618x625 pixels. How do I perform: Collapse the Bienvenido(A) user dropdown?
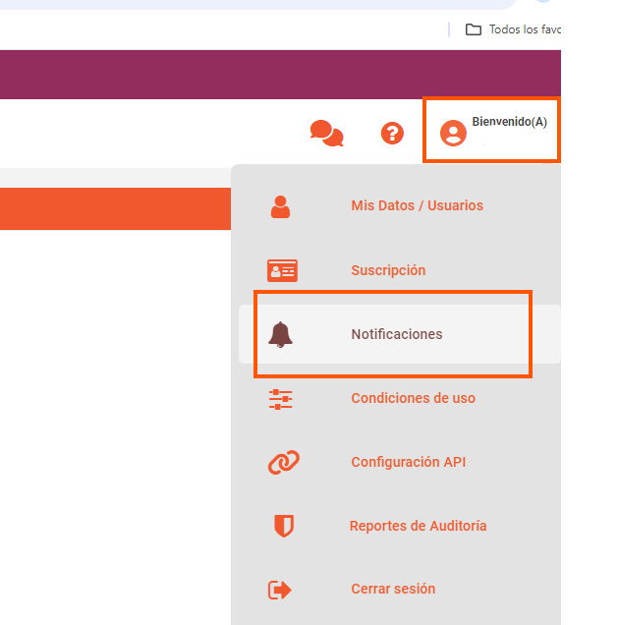509,123
